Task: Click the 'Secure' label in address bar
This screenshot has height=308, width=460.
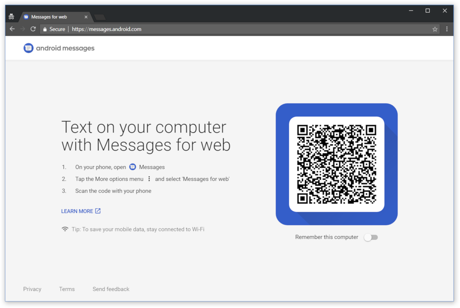Action: point(57,29)
